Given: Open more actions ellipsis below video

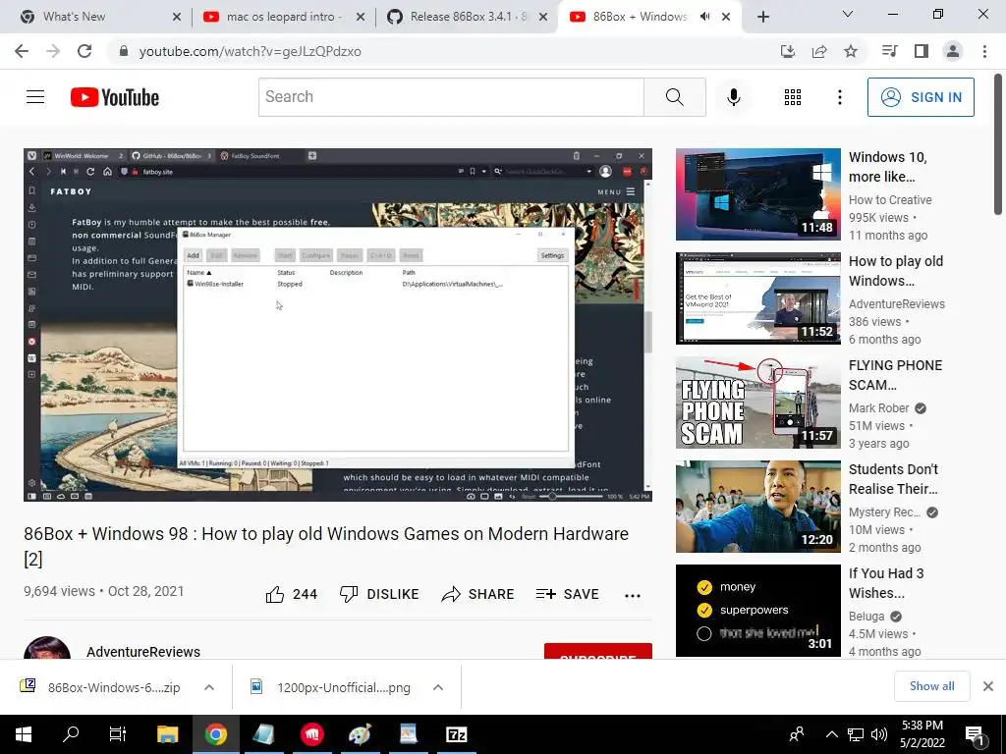Looking at the screenshot, I should pos(633,596).
